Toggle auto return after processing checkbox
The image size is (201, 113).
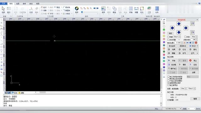168,77
